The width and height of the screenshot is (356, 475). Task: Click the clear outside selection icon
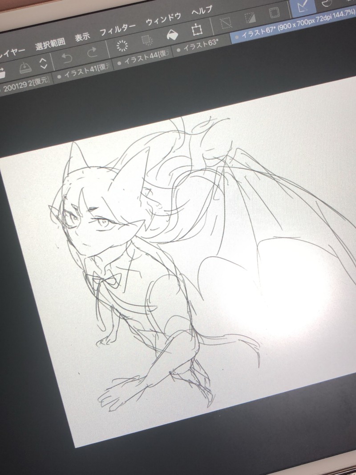tap(147, 40)
